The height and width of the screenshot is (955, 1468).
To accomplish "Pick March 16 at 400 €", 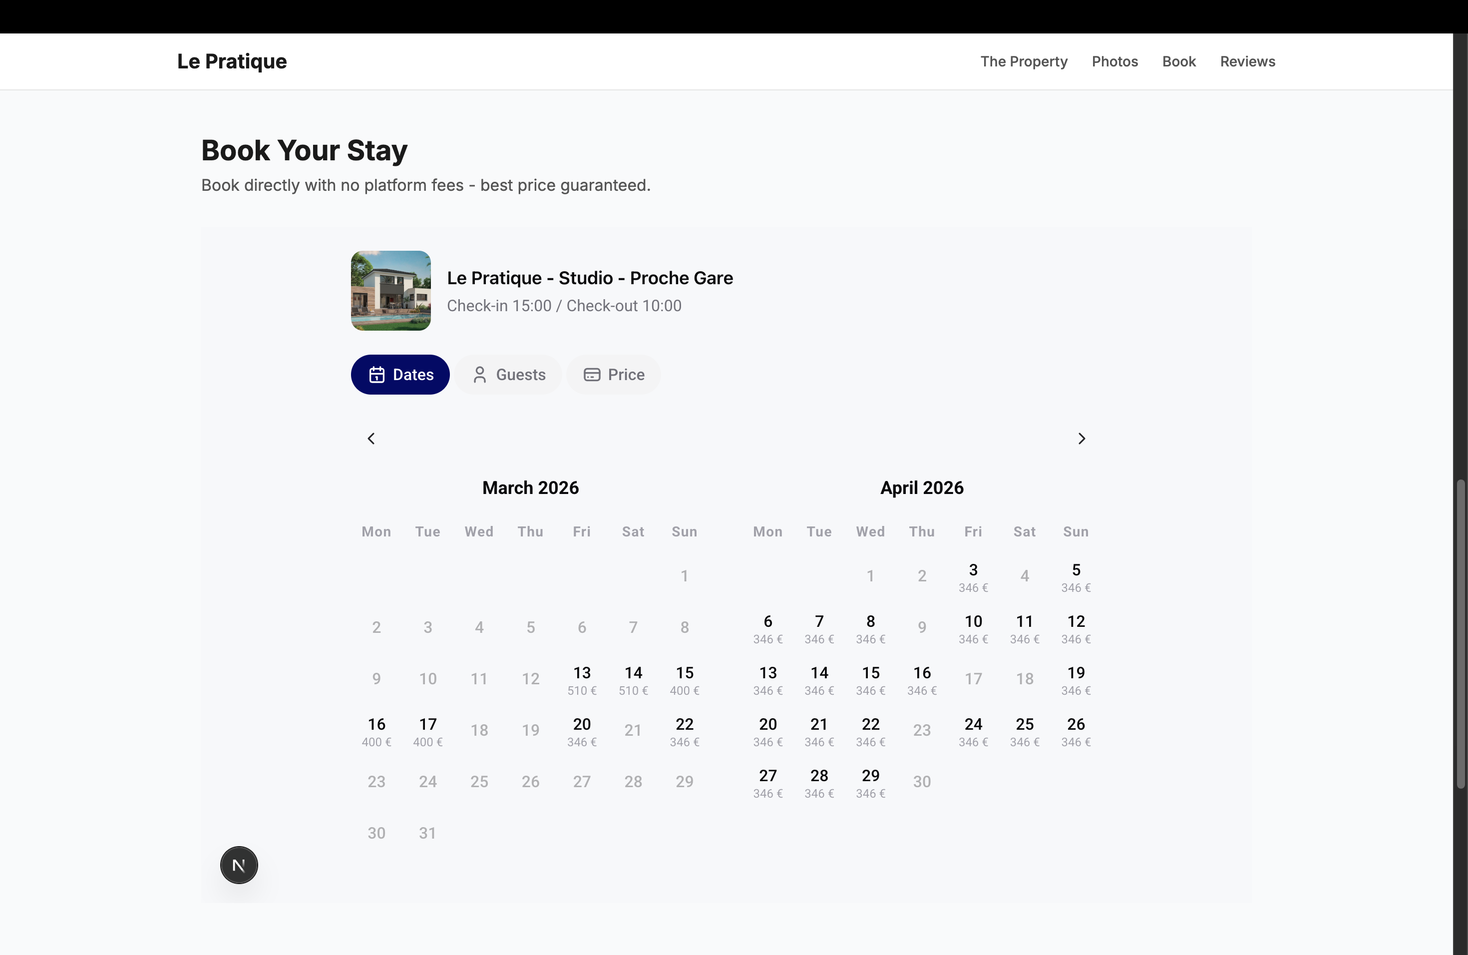I will [x=376, y=731].
